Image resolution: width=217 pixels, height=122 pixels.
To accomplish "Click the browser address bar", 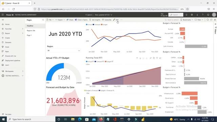I will (109, 9).
